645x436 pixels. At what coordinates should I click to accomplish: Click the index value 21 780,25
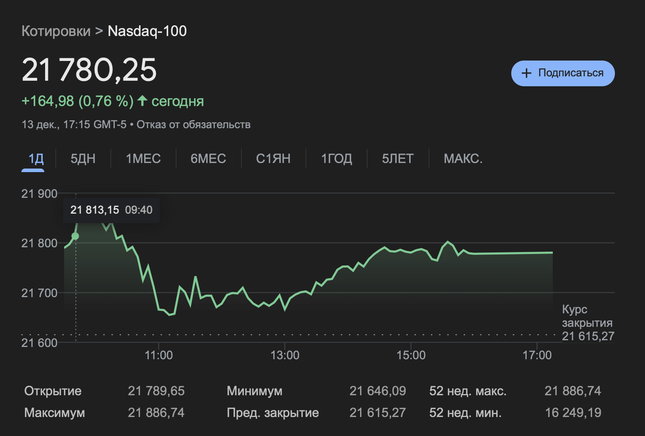click(x=89, y=70)
